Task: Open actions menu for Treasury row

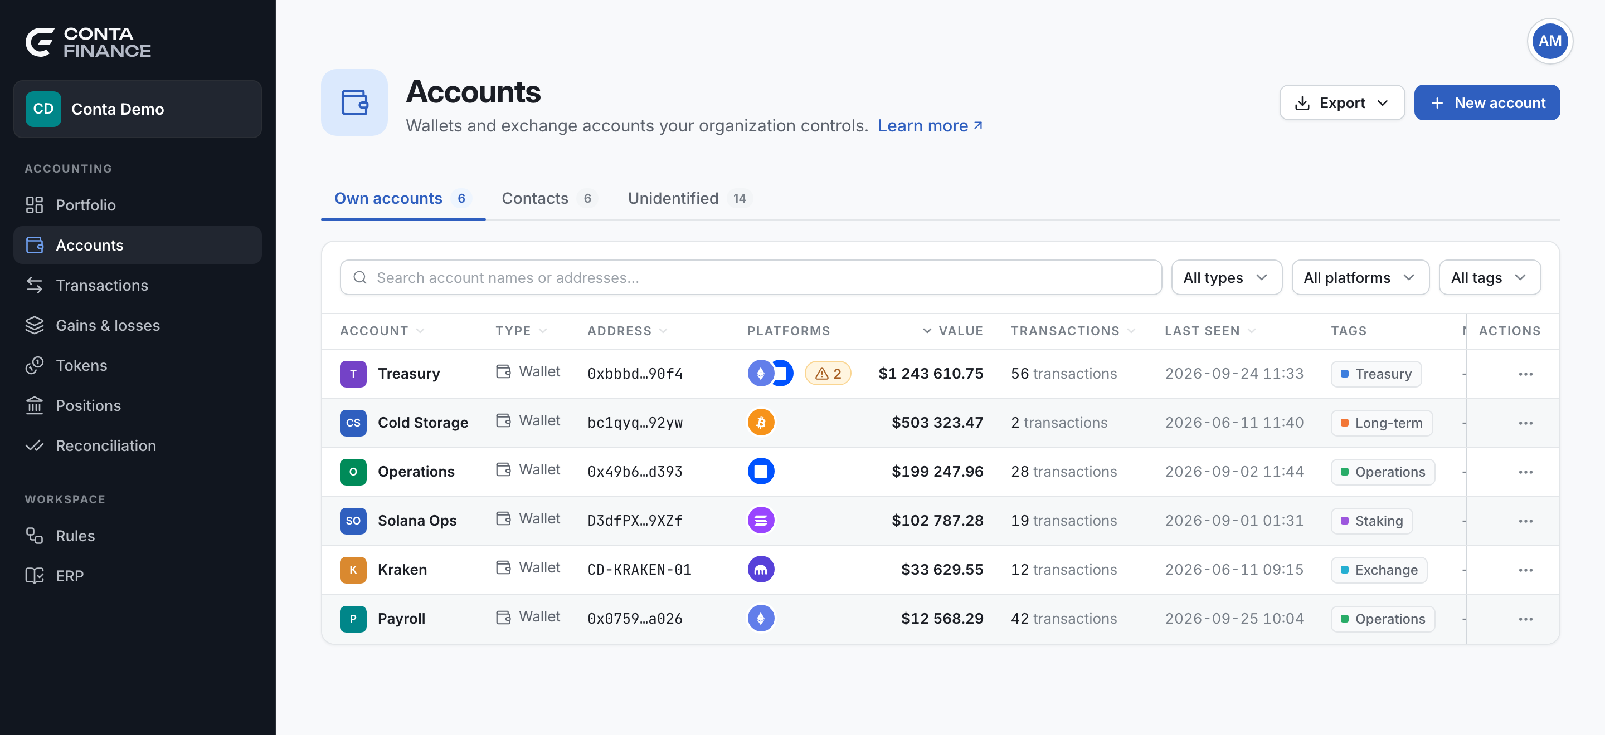Action: (x=1525, y=374)
